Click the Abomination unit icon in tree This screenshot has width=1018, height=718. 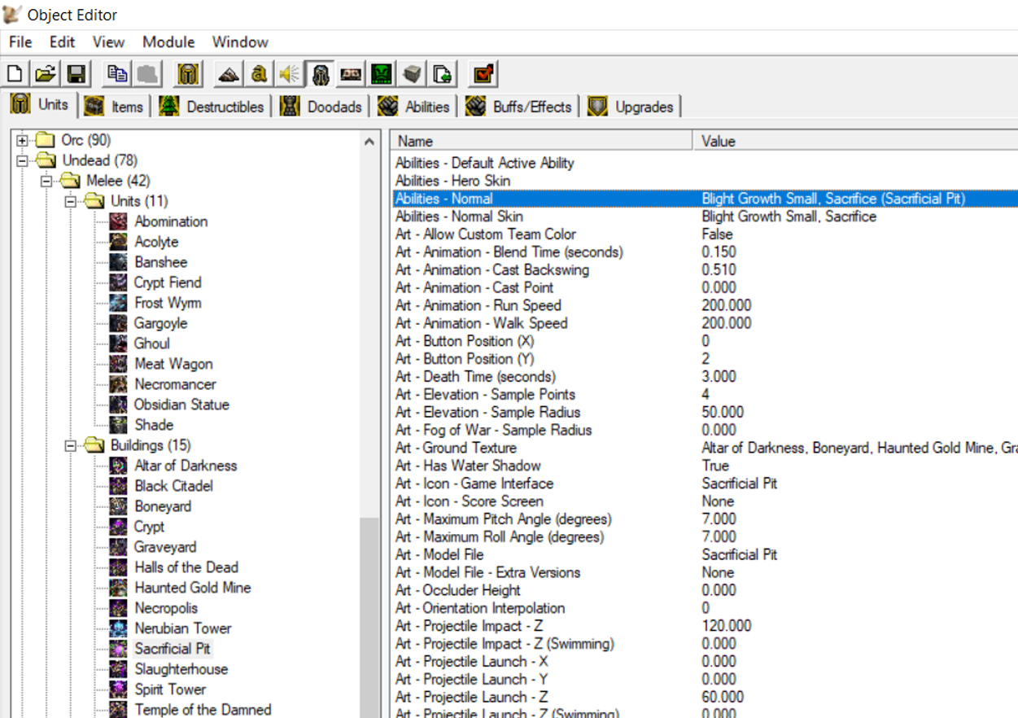coord(120,221)
